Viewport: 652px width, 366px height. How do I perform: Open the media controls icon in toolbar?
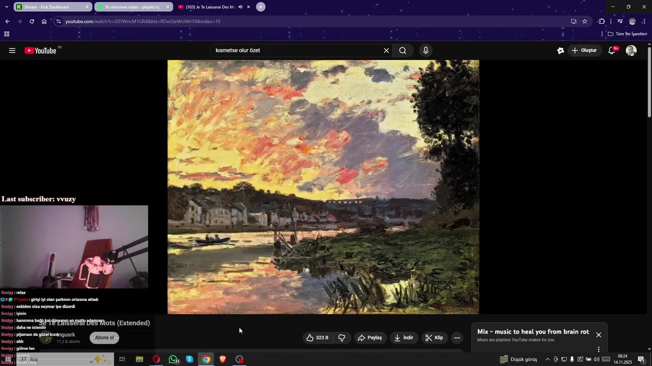620,21
